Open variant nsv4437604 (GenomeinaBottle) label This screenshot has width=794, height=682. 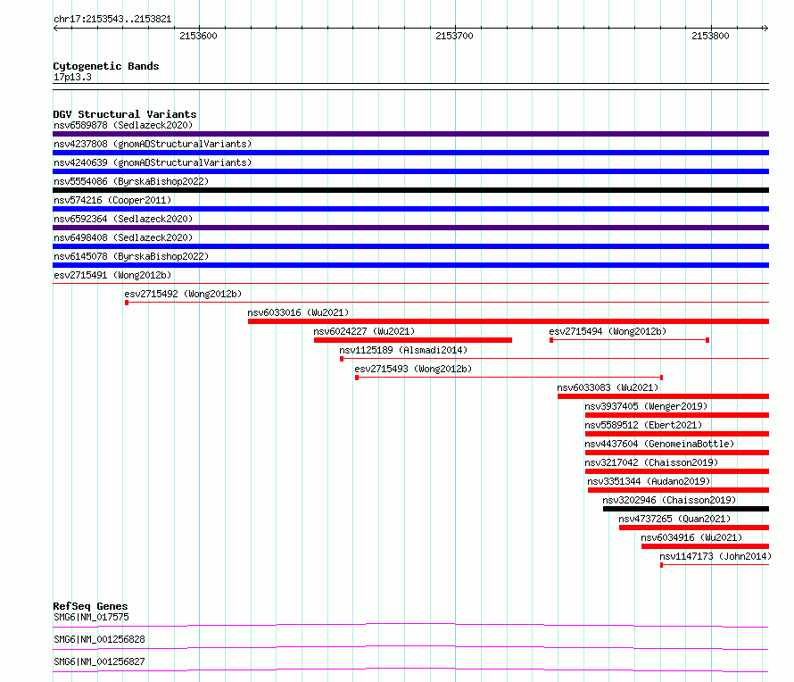659,444
